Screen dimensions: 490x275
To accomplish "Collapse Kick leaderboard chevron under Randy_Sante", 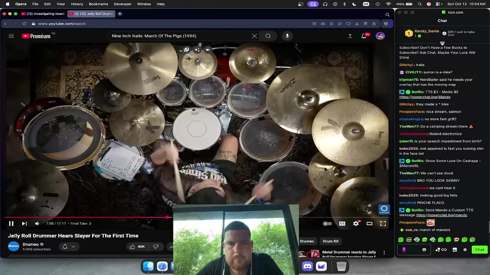I will 443,44.
